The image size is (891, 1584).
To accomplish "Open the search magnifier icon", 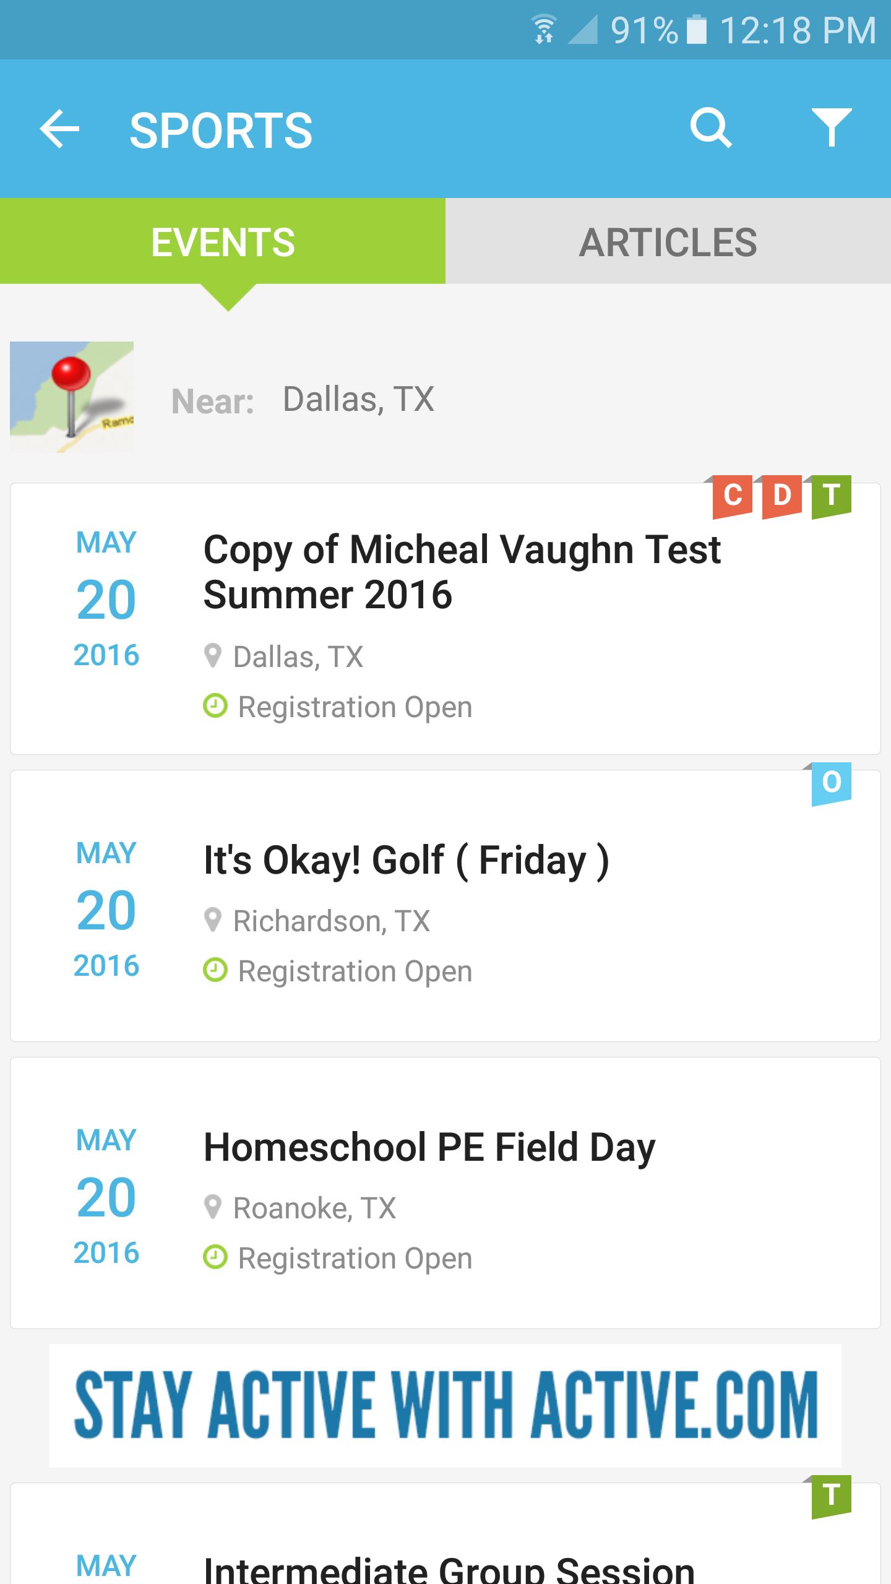I will (711, 128).
